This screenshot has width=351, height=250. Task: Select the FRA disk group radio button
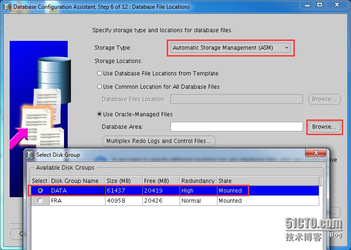pos(40,201)
